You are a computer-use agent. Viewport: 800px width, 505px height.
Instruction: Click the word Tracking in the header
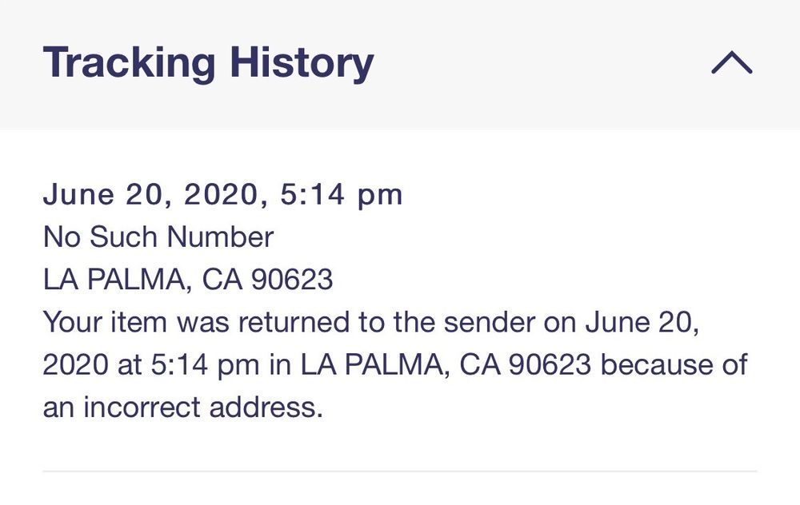pyautogui.click(x=130, y=63)
